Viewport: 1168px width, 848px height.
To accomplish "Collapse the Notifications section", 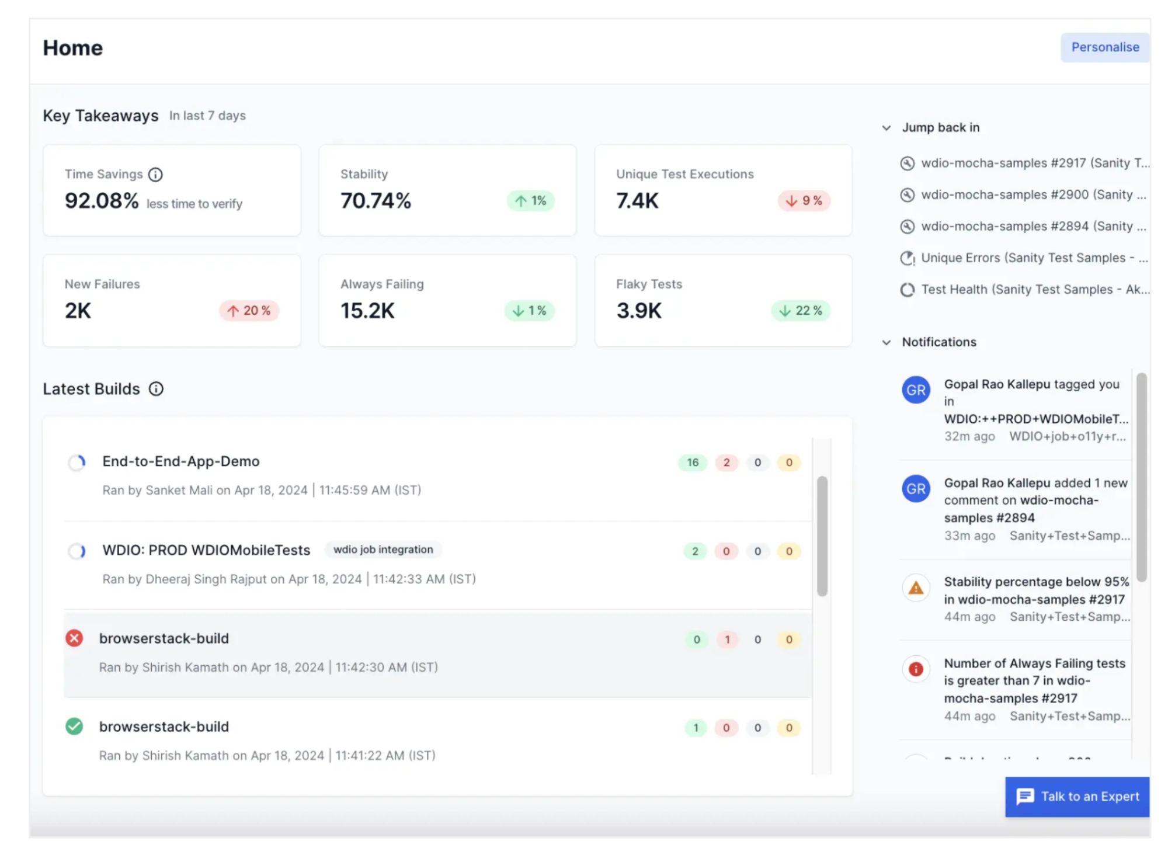I will pos(886,342).
